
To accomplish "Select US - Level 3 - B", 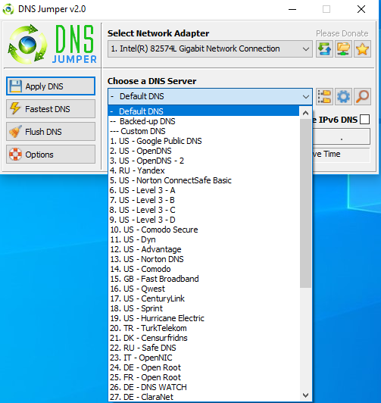I will pos(204,200).
